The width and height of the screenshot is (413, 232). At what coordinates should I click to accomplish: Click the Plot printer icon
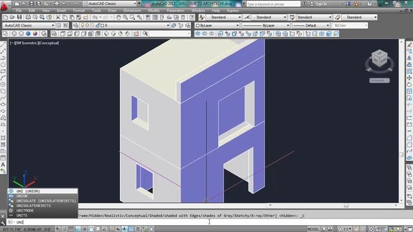(x=28, y=17)
